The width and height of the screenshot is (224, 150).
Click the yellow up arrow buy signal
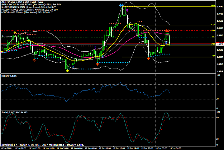click(x=68, y=71)
